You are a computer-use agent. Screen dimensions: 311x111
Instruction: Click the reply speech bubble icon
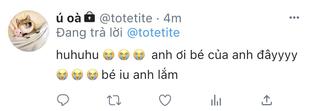click(x=63, y=100)
